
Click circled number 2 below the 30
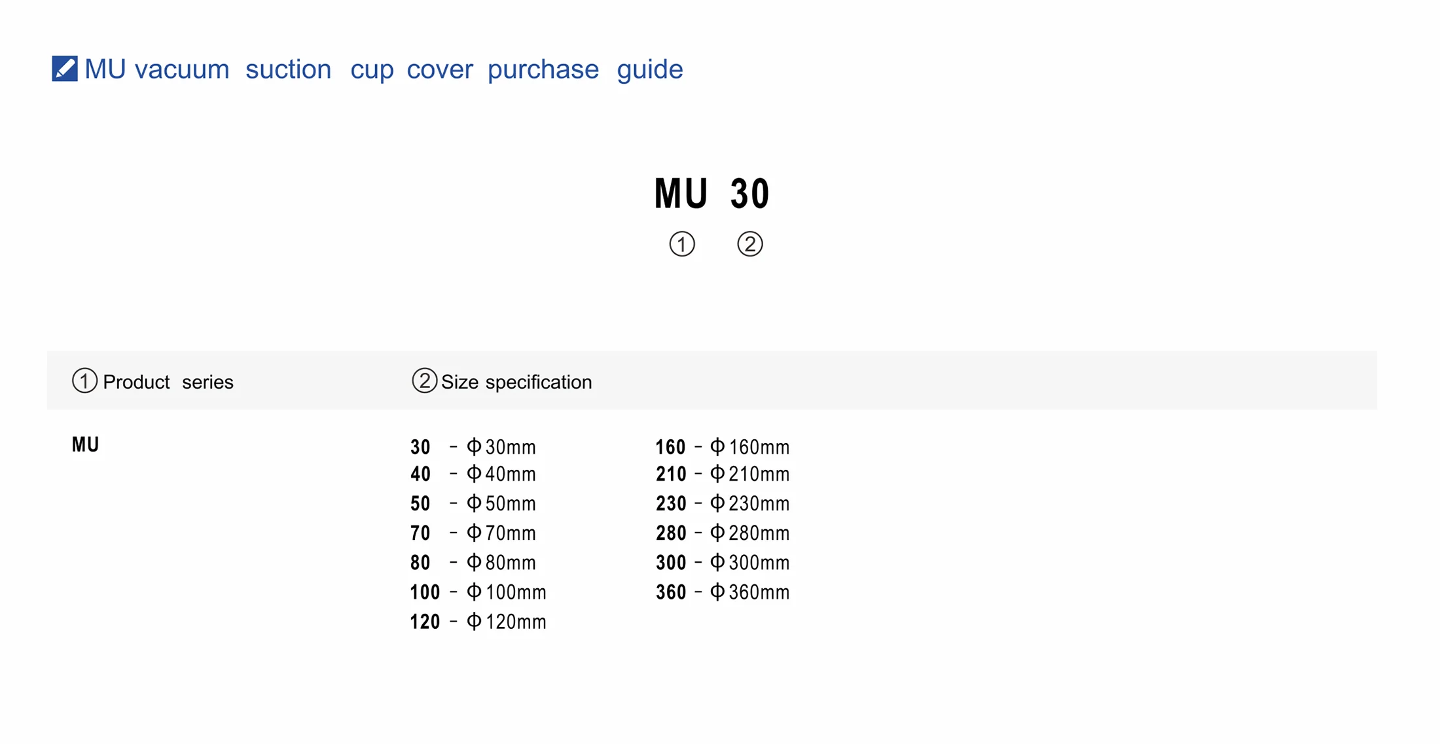(749, 244)
